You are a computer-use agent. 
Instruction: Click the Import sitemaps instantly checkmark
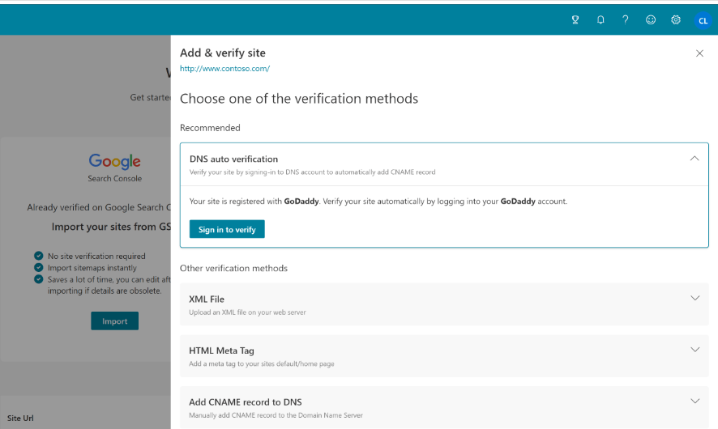[x=39, y=267]
